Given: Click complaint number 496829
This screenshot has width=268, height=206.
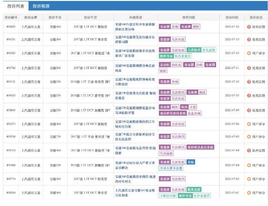Looking at the screenshot, I should pos(11,27).
